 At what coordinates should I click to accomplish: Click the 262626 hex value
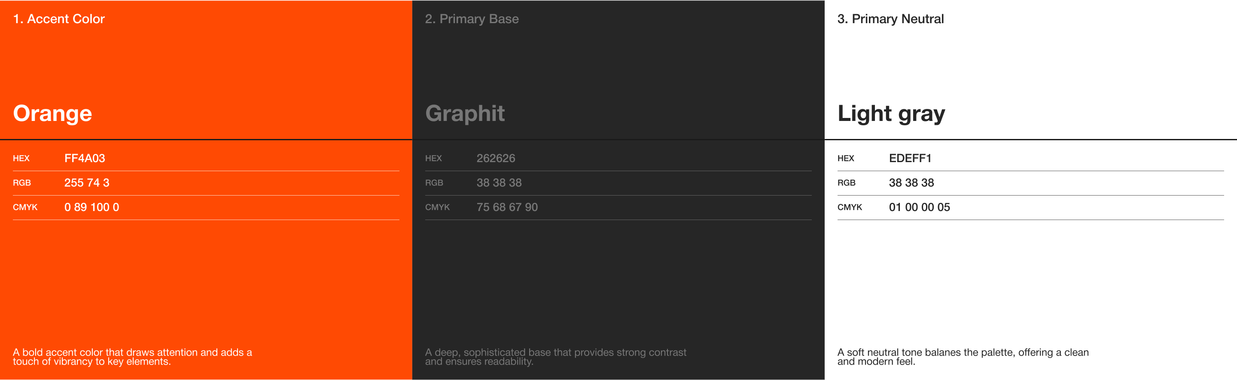496,158
